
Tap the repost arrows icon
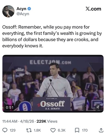point(29,130)
